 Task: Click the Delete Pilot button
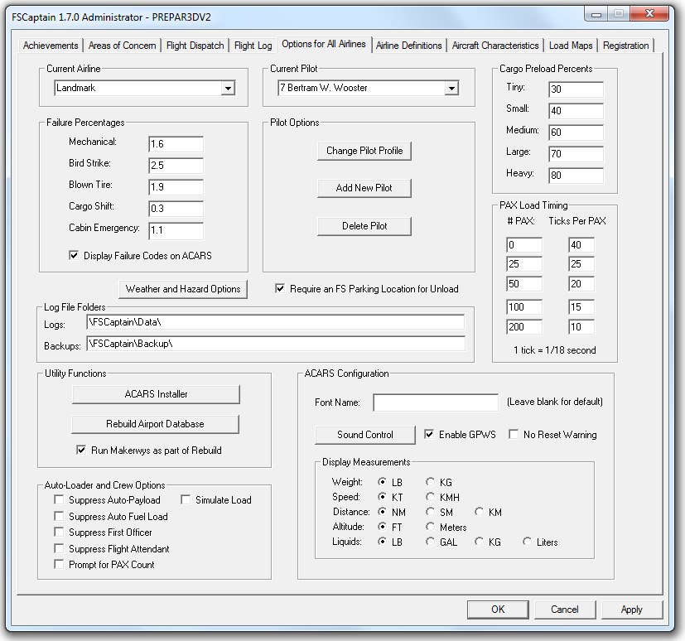point(364,226)
